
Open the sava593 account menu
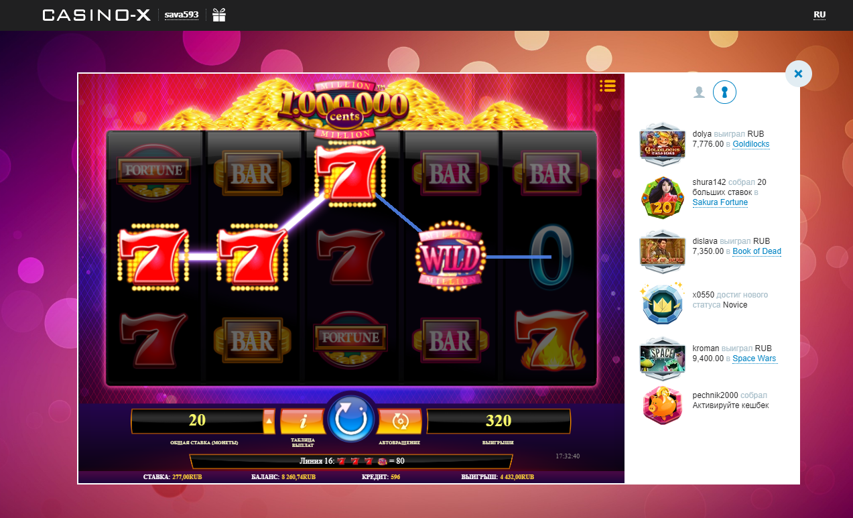pyautogui.click(x=182, y=15)
